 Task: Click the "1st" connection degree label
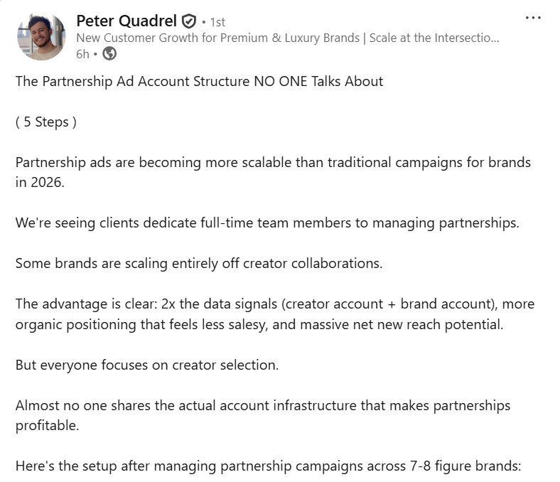(x=217, y=22)
